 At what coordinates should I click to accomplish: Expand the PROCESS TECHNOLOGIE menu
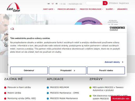coord(91,9)
